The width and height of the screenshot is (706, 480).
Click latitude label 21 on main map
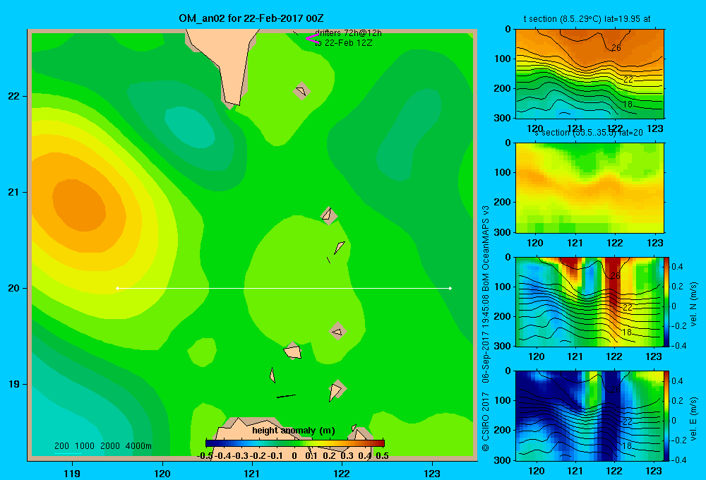(14, 192)
